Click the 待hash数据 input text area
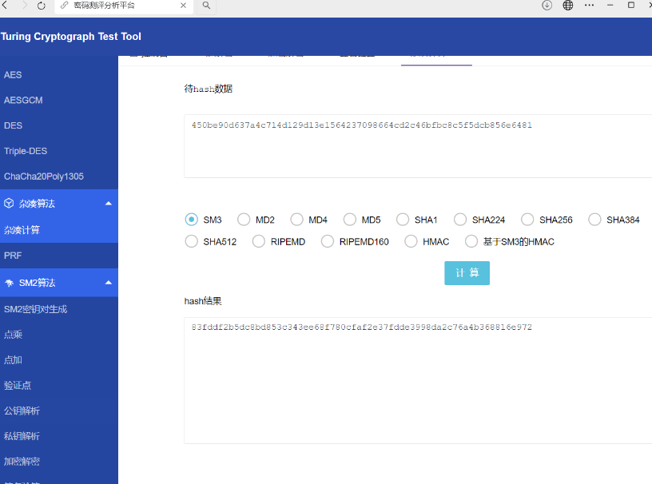652x484 pixels. click(x=418, y=146)
